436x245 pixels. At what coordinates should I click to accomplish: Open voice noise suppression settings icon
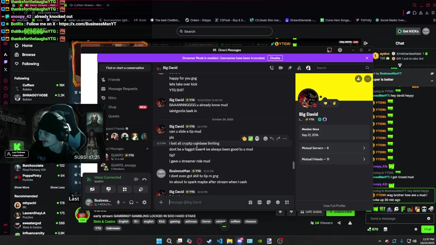136,179
